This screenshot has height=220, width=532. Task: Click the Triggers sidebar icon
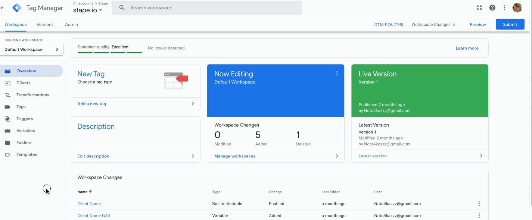[7, 119]
